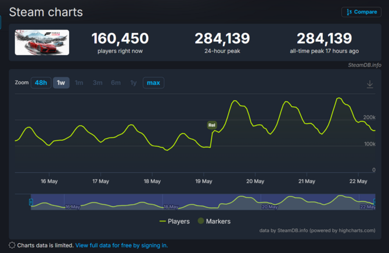The image size is (389, 253).
Task: Toggle the Markers series in legend
Action: point(214,221)
